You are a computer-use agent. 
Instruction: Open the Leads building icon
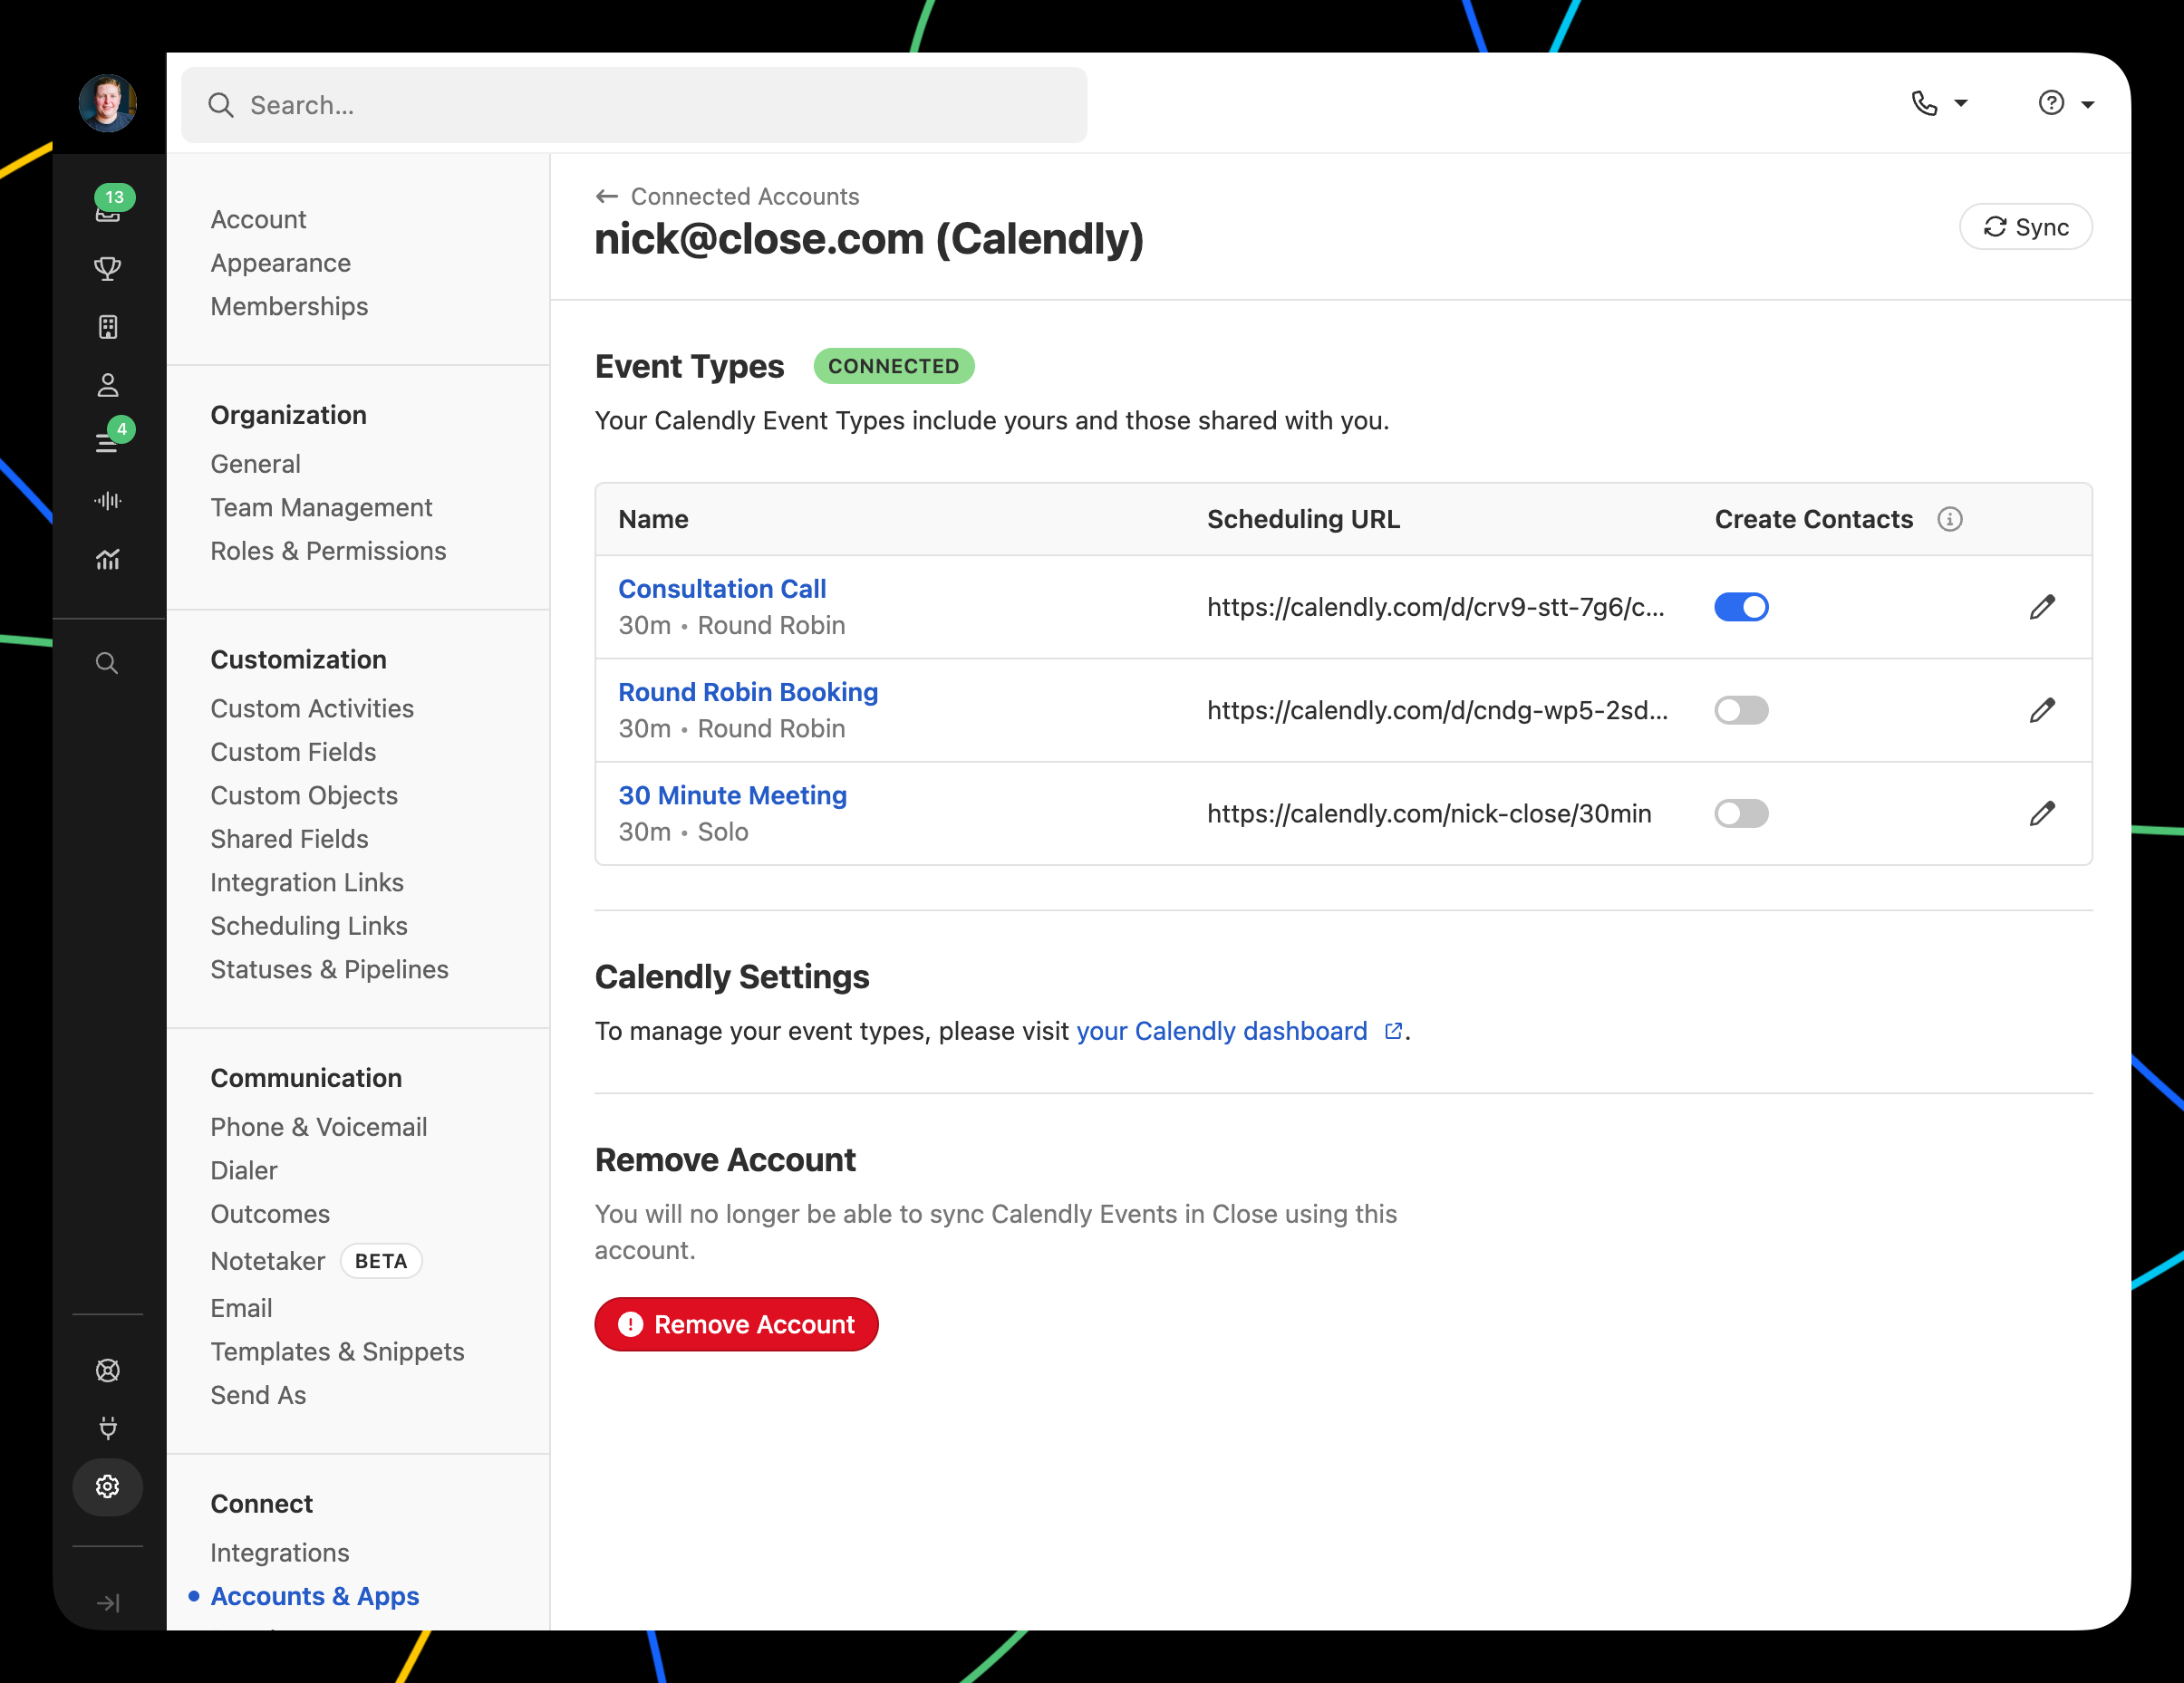click(108, 327)
